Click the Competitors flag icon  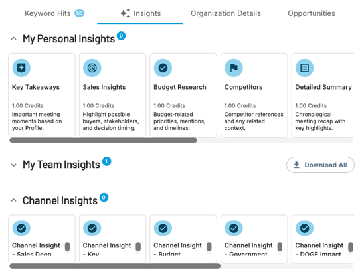pos(234,68)
